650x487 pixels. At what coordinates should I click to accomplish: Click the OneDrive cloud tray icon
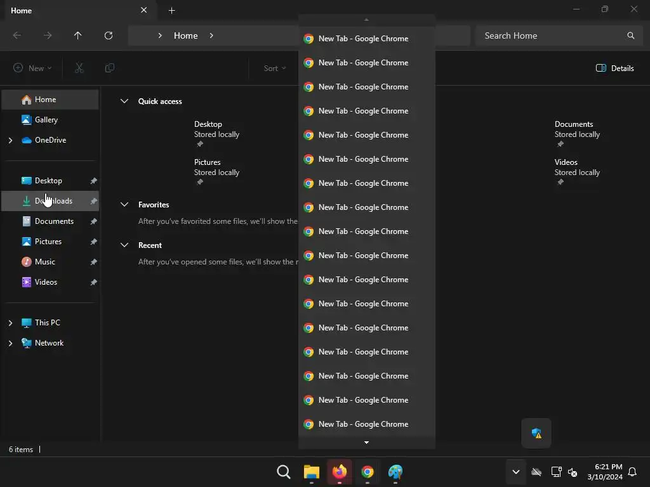(x=536, y=472)
